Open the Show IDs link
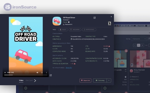This screenshot has width=150, height=93. (x=69, y=68)
